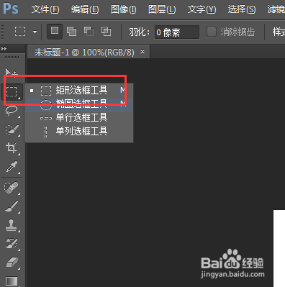Click the 羽化 feather input field

(x=177, y=32)
